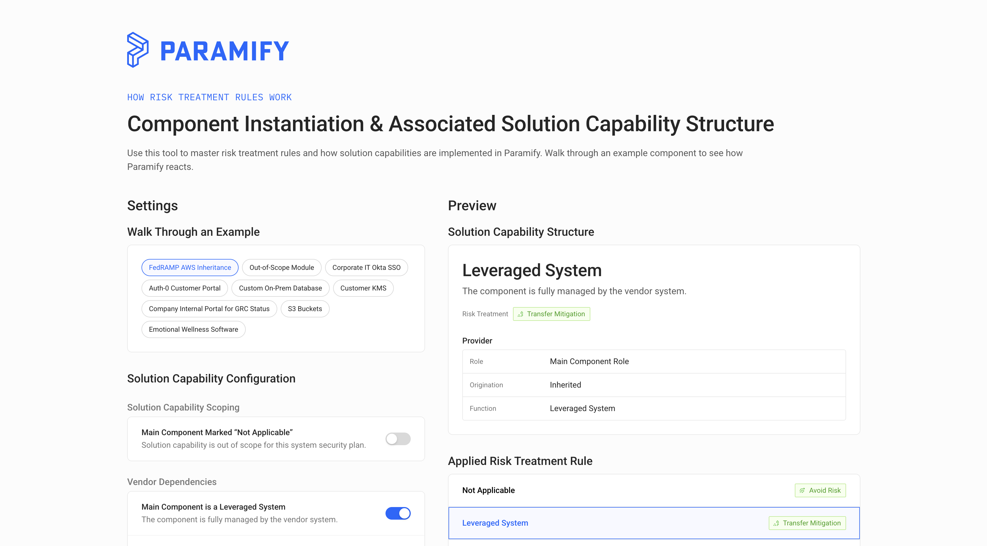Click the Leveraged System function value
This screenshot has width=987, height=546.
tap(582, 408)
